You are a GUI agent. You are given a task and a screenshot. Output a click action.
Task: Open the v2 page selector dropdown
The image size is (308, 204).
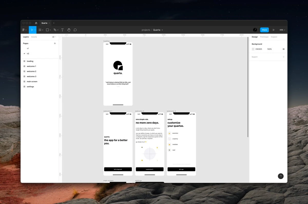54,37
